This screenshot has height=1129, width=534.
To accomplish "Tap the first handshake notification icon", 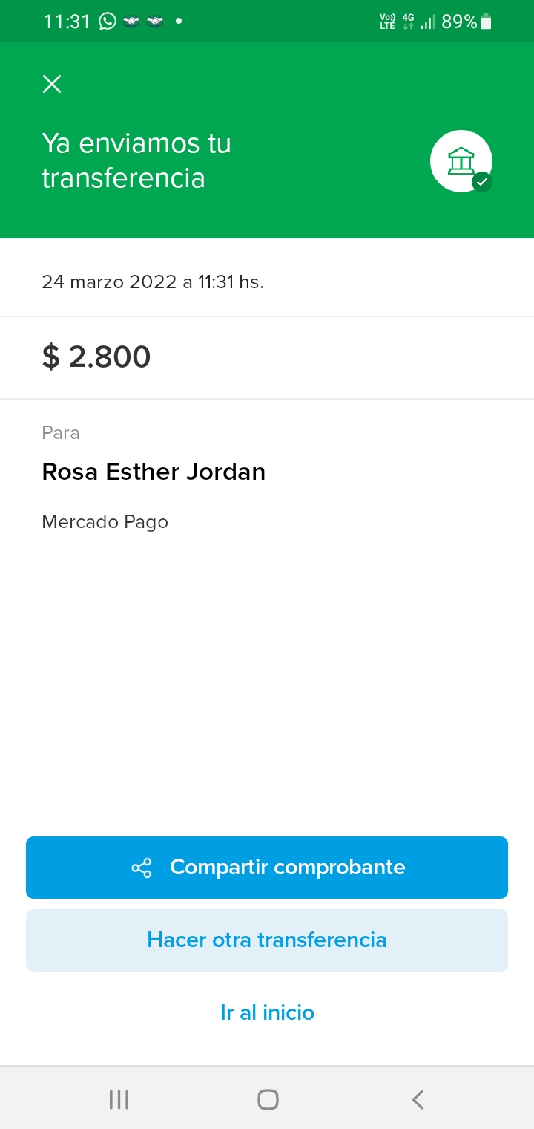I will point(131,22).
